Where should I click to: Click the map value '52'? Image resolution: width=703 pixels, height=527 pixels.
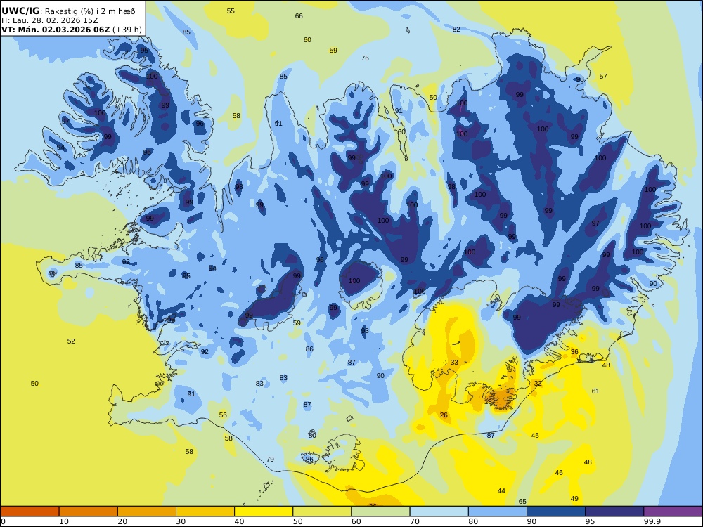[71, 341]
